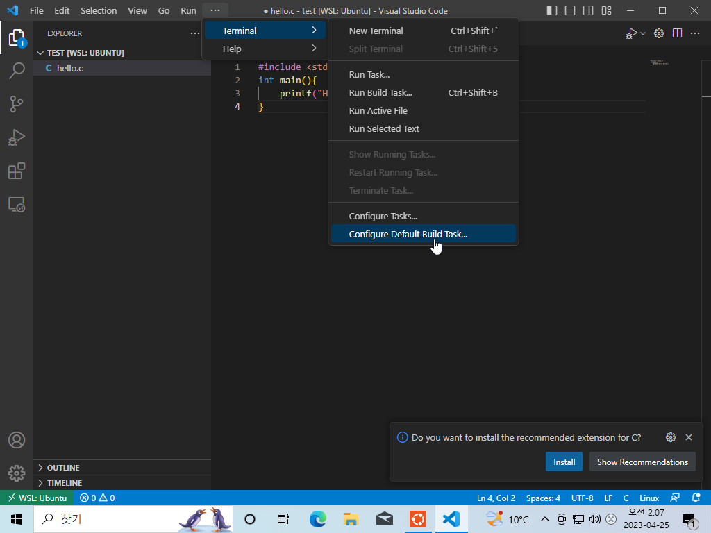Open the Explorer view in activity bar
The height and width of the screenshot is (533, 711).
click(x=17, y=37)
